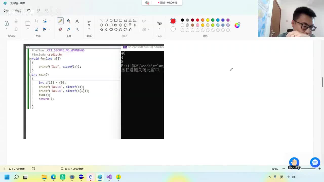Viewport: 324px width, 182px height.
Task: Pick the Oval shape
Action: pyautogui.click(x=111, y=20)
